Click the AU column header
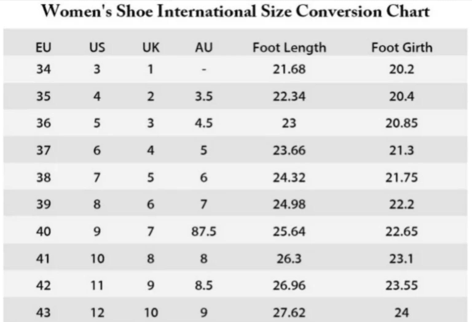This screenshot has width=472, height=322. 204,48
